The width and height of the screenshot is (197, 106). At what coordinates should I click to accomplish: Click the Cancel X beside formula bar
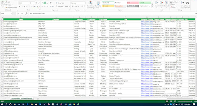18,13
